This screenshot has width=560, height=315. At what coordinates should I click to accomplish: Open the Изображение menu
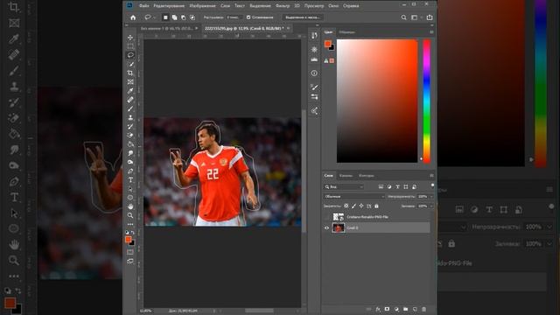(202, 6)
